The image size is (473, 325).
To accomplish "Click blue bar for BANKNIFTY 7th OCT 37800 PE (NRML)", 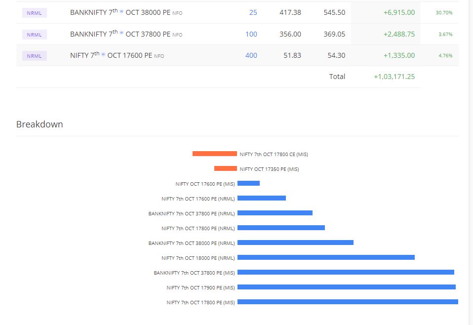I will [275, 213].
